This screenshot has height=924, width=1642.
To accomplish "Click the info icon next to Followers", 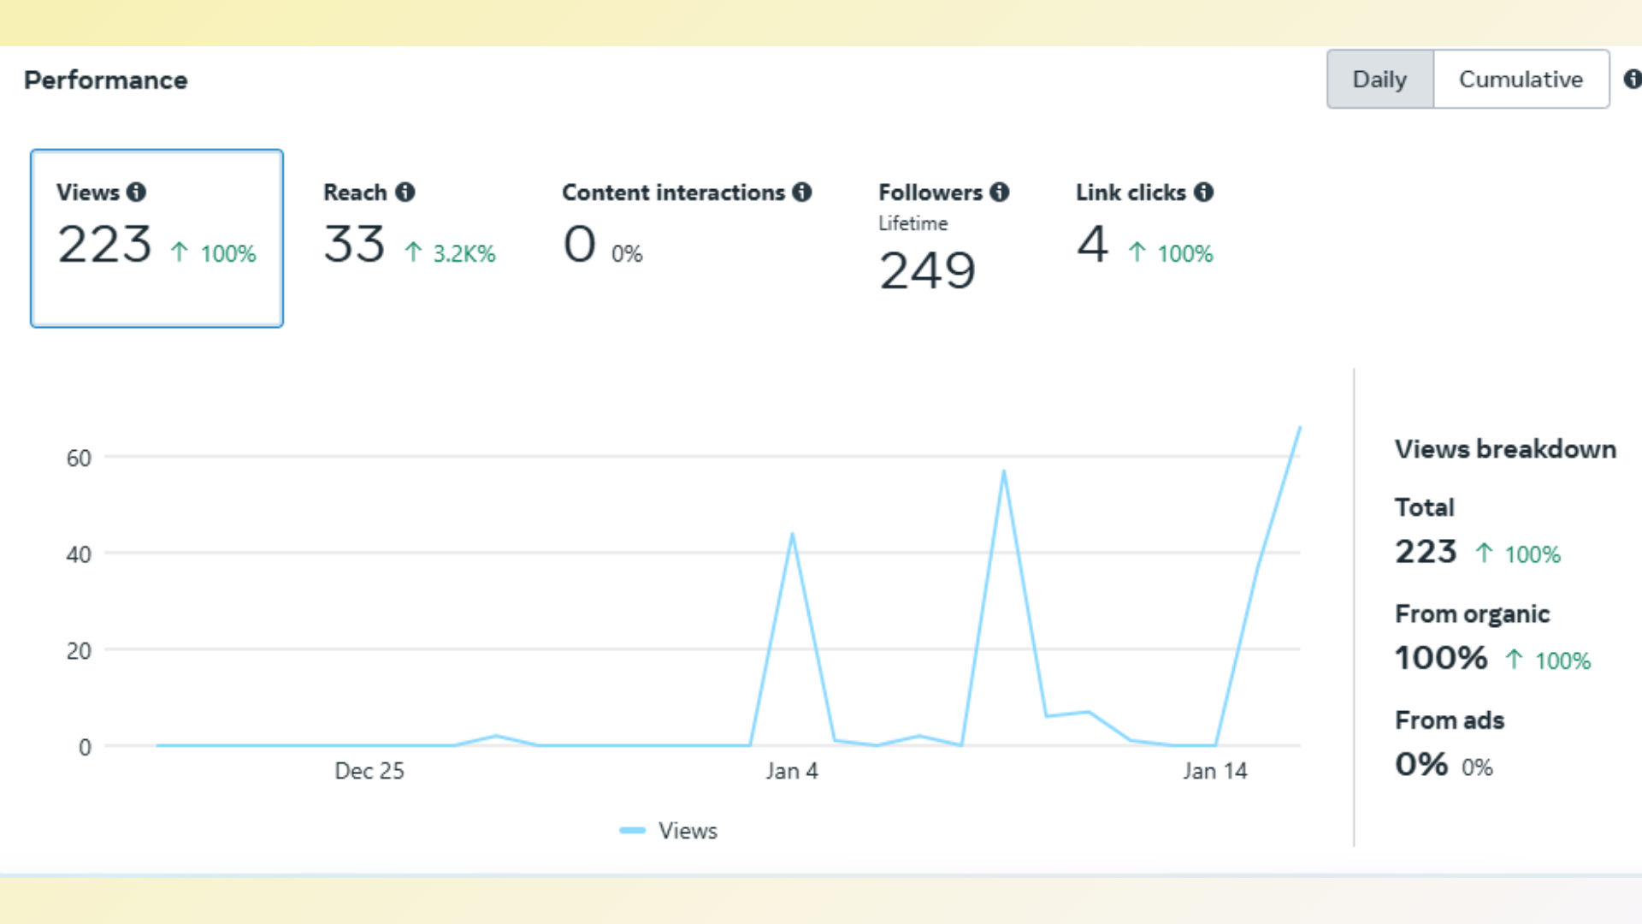I will click(x=1000, y=192).
